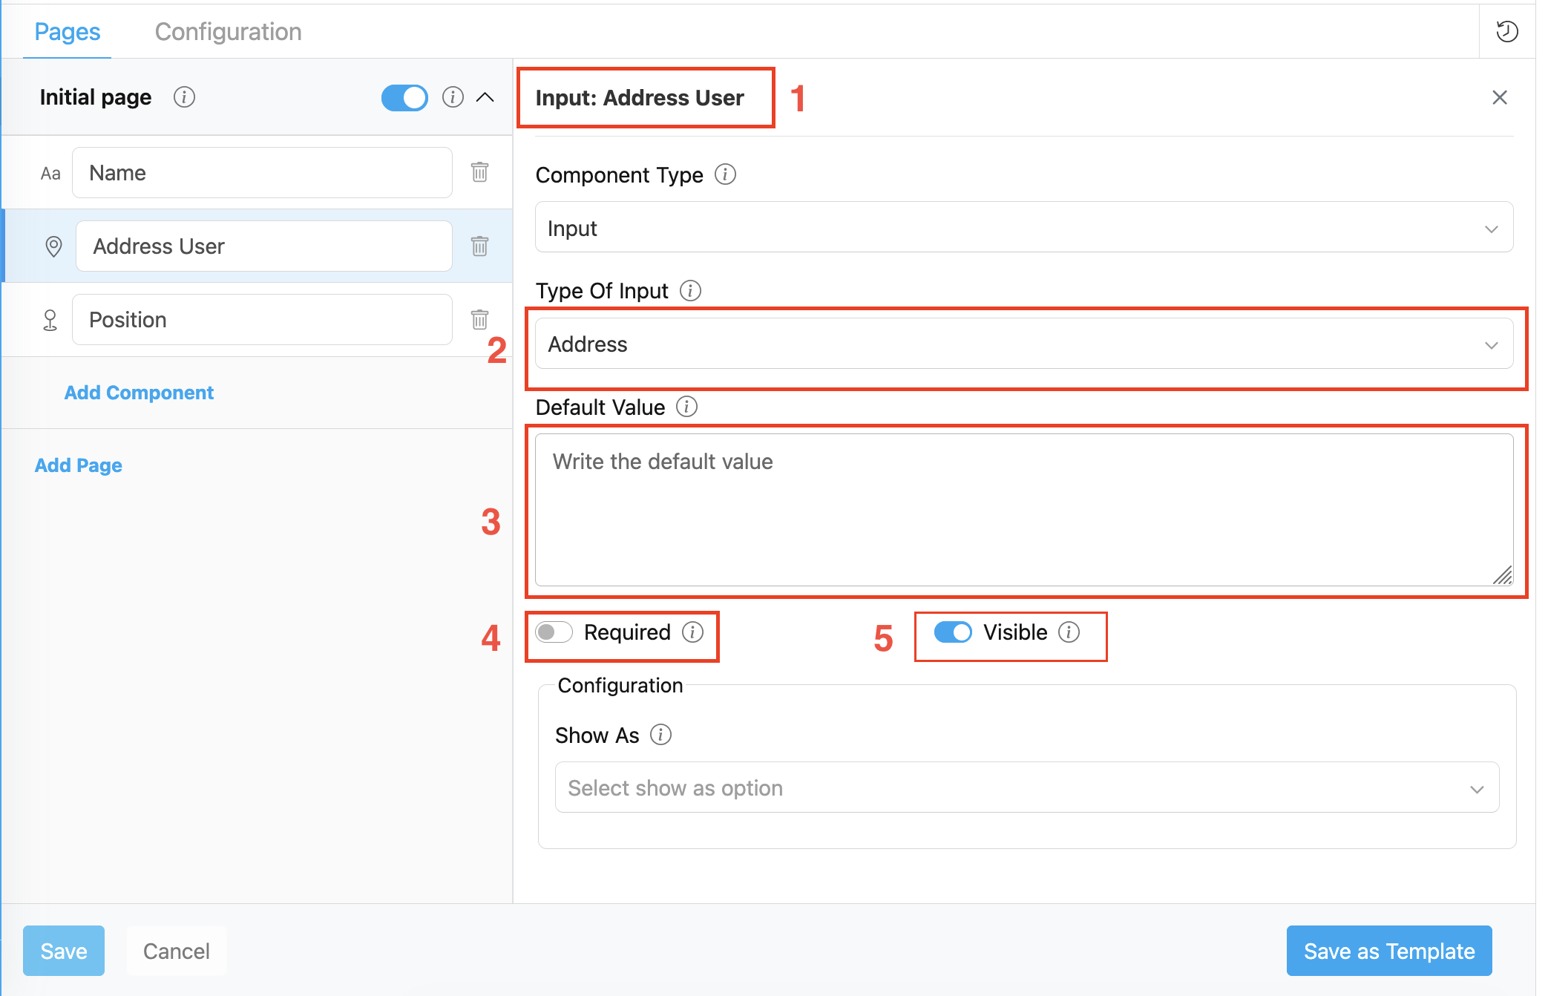This screenshot has height=996, width=1548.
Task: Click the Add Page link
Action: click(79, 465)
